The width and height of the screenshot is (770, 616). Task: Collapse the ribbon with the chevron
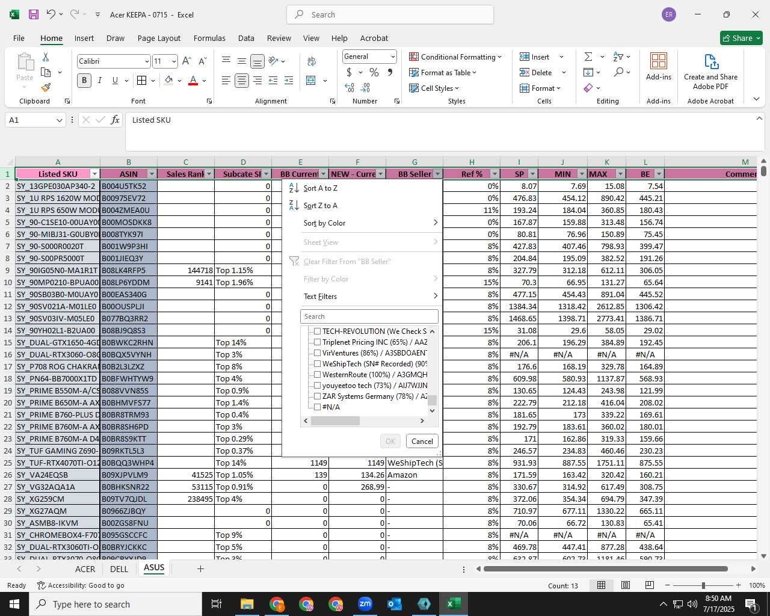click(756, 99)
